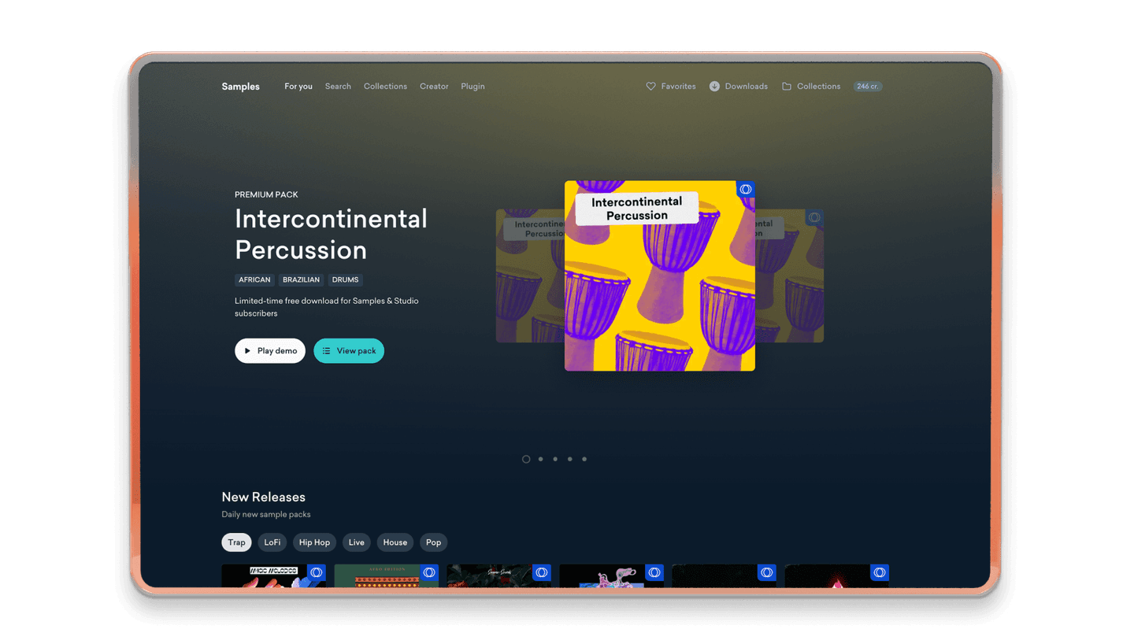This screenshot has height=640, width=1134.
Task: Click the Downloads icon in the top bar
Action: click(x=714, y=86)
